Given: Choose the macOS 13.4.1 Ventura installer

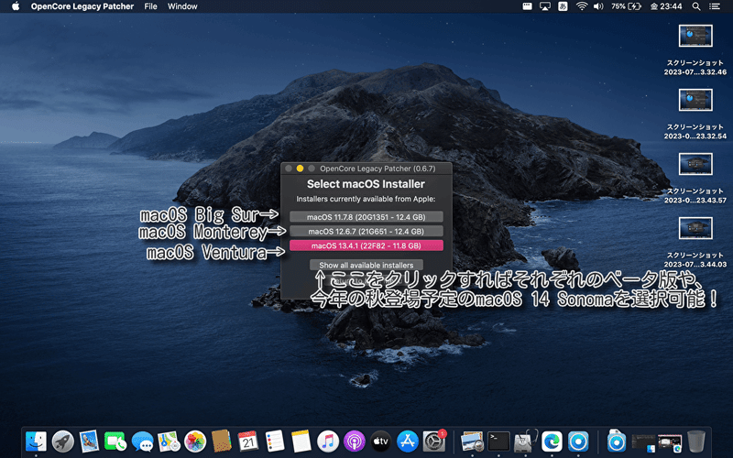Looking at the screenshot, I should 366,245.
